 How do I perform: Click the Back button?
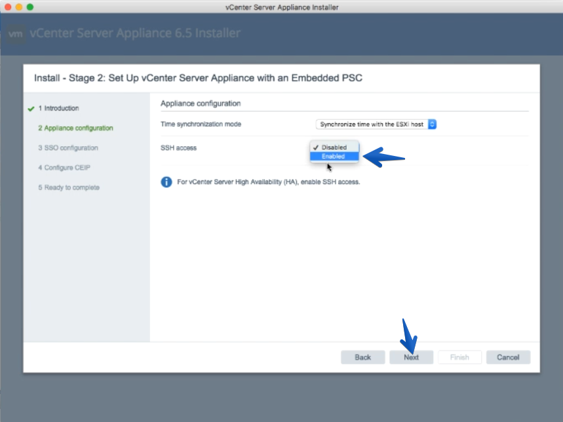[362, 357]
